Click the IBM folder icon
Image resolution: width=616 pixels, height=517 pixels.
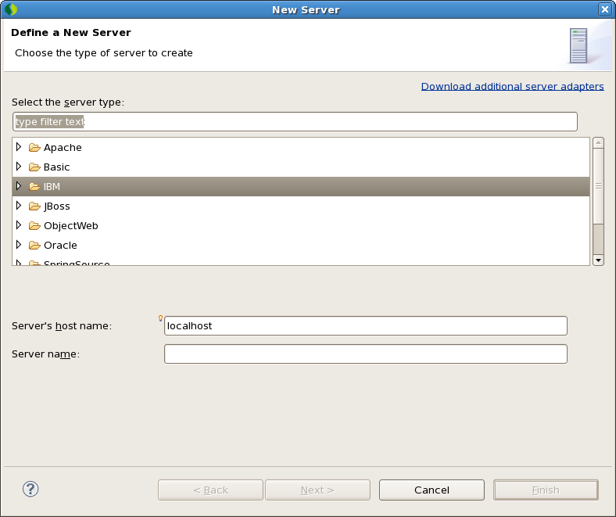pyautogui.click(x=34, y=186)
